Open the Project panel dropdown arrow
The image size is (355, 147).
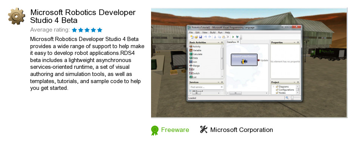294,82
